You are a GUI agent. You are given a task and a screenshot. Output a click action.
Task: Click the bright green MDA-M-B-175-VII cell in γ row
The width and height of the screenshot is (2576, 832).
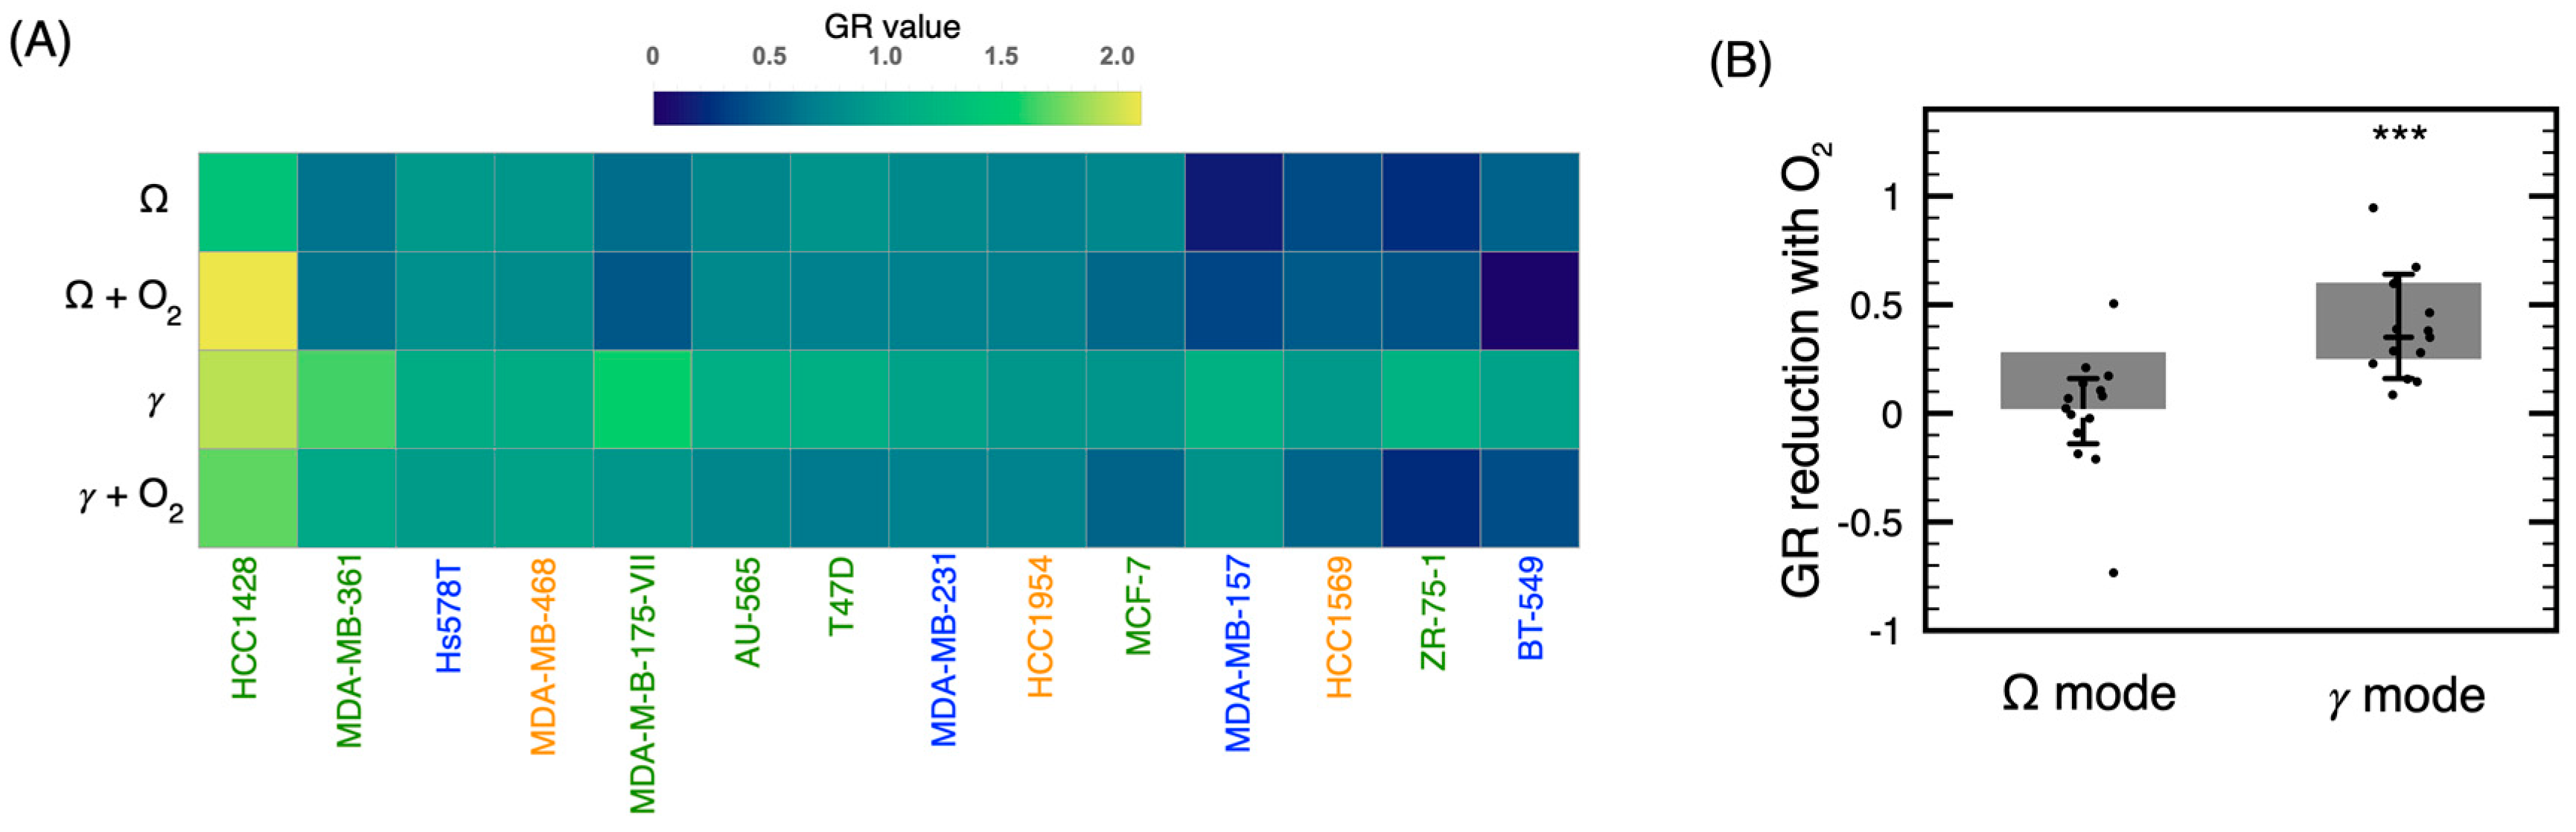(642, 399)
